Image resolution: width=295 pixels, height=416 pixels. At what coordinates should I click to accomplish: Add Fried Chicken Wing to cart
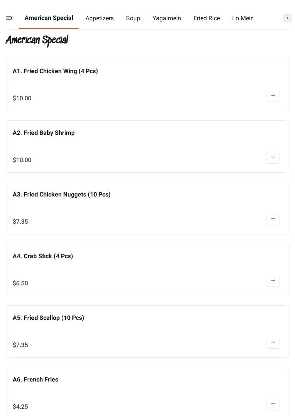(x=273, y=96)
